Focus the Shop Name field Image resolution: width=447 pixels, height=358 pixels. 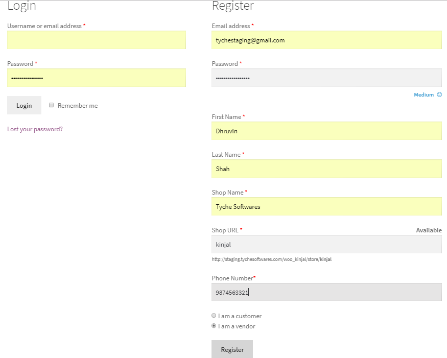tap(326, 206)
